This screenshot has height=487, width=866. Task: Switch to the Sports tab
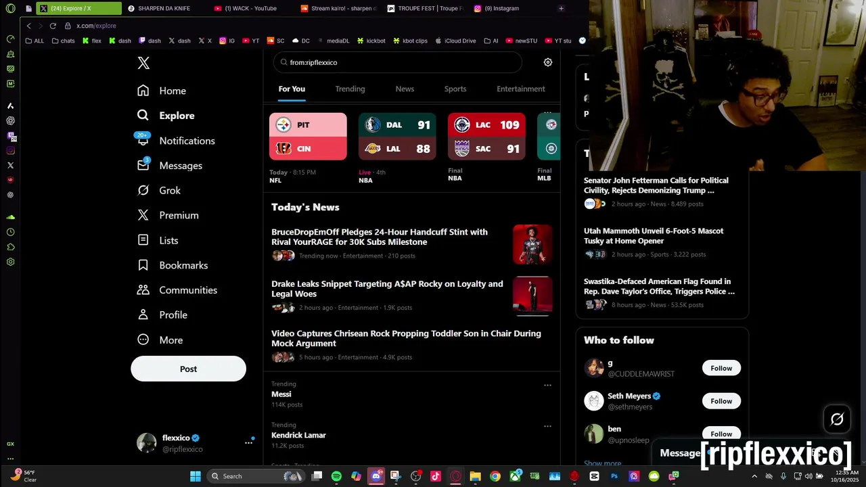[455, 89]
